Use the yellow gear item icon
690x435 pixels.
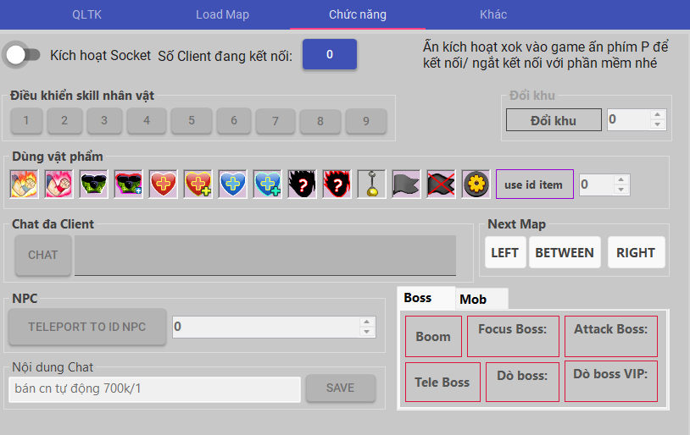tap(476, 184)
